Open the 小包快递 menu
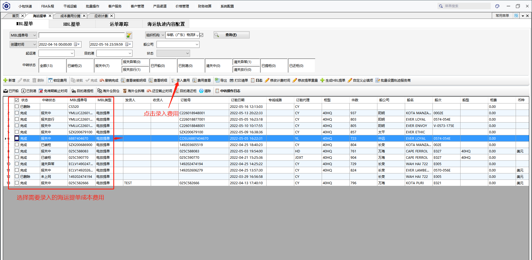Viewport: 532px width, 260px height. pos(25,6)
